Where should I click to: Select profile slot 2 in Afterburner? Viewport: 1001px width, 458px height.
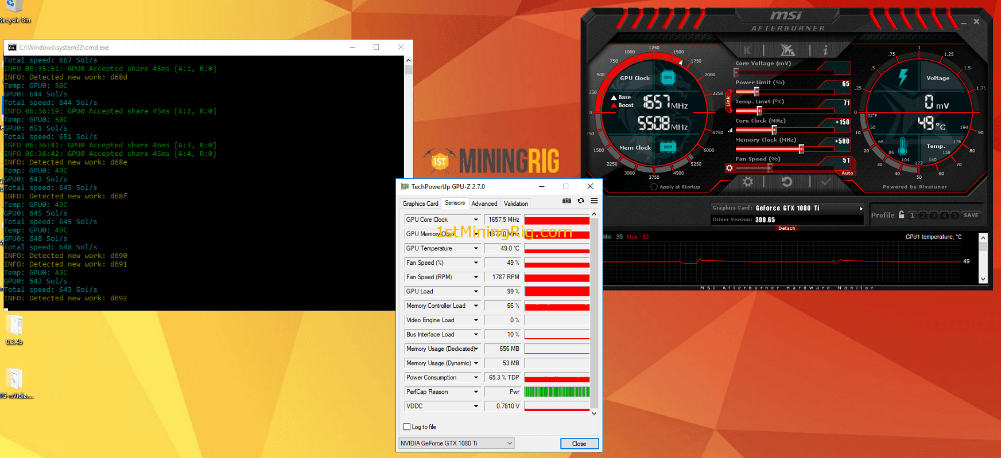pos(923,215)
